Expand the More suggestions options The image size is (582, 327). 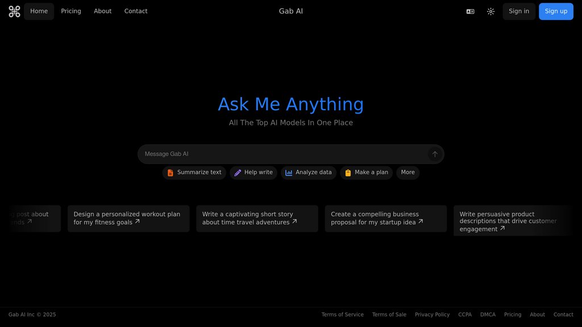[408, 173]
